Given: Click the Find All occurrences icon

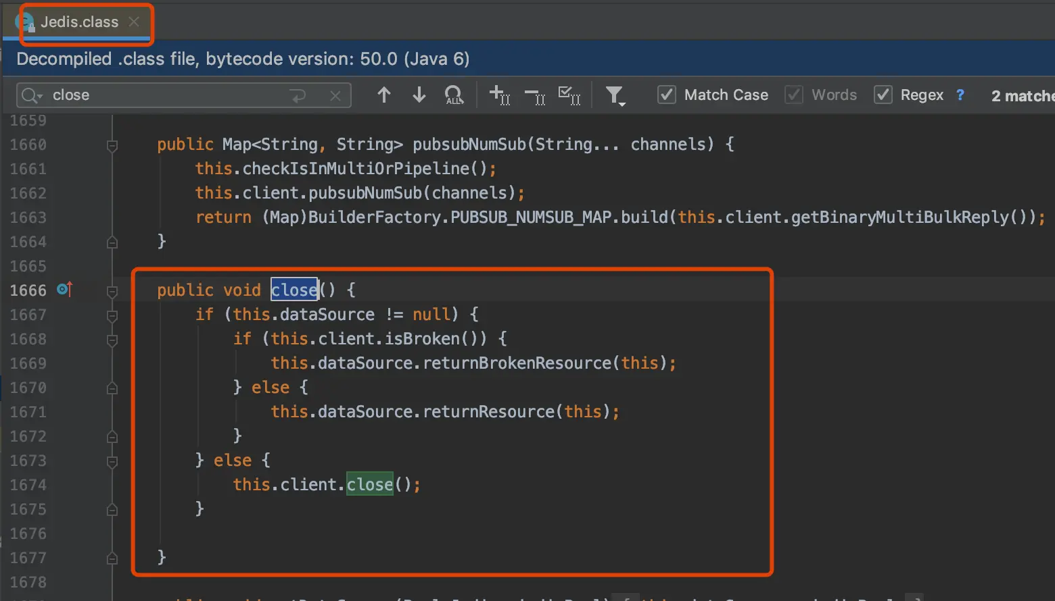Looking at the screenshot, I should pyautogui.click(x=454, y=95).
